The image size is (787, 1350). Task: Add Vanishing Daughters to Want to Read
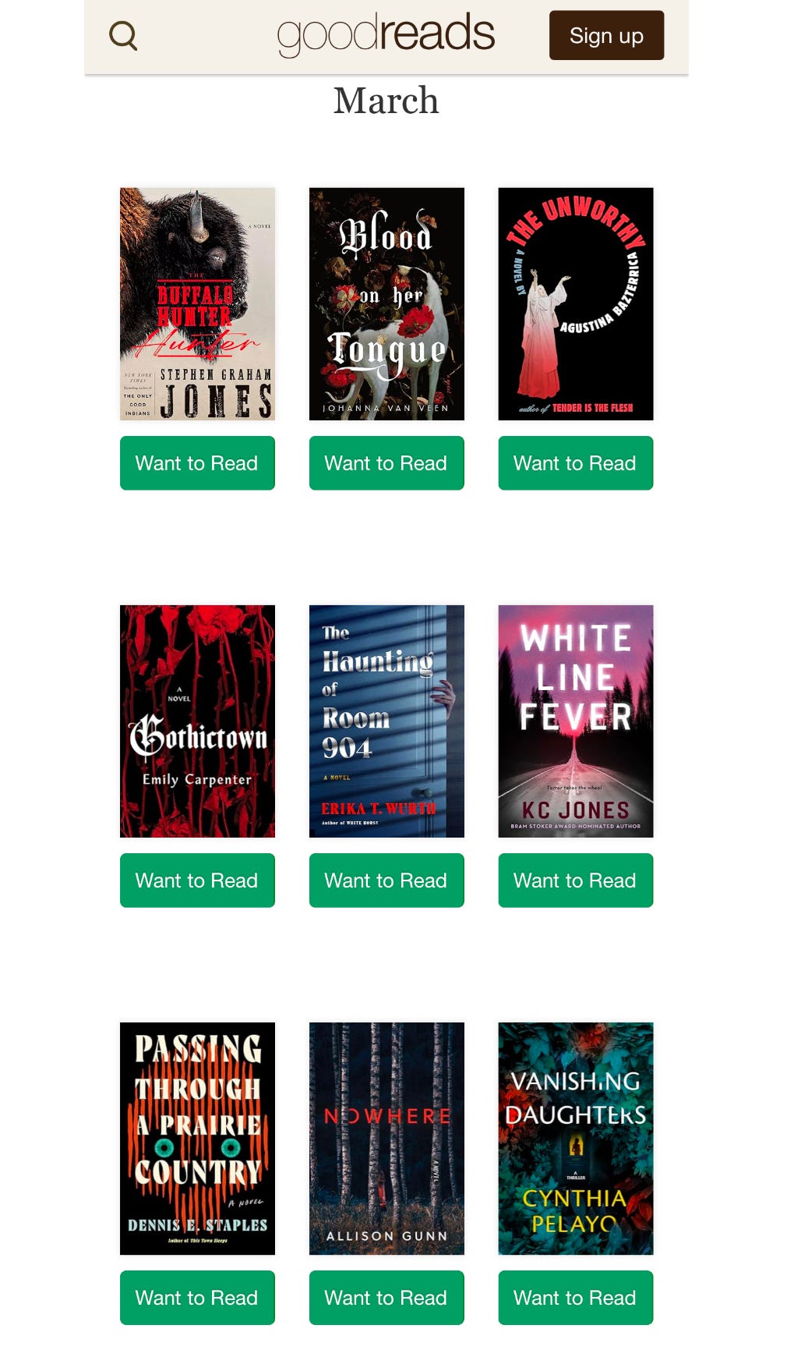pos(576,1298)
